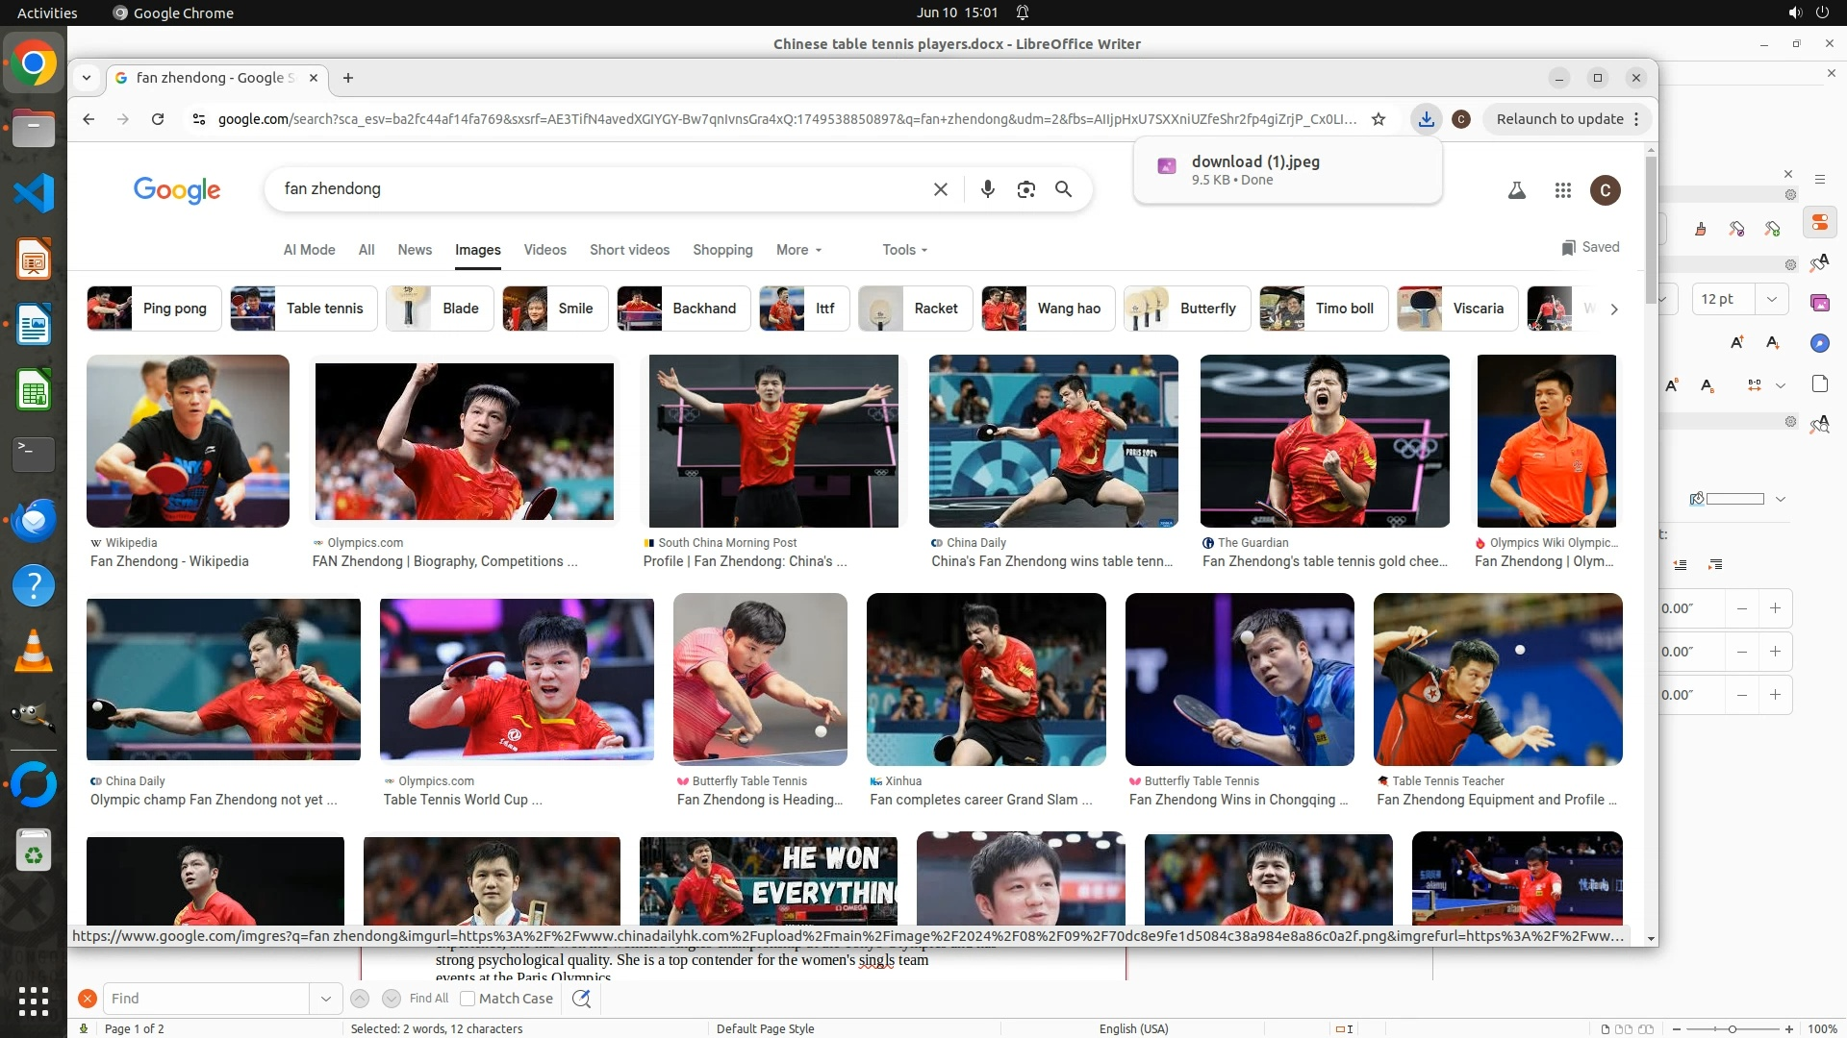Adjust the document zoom slider
The width and height of the screenshot is (1847, 1038).
1732,1028
